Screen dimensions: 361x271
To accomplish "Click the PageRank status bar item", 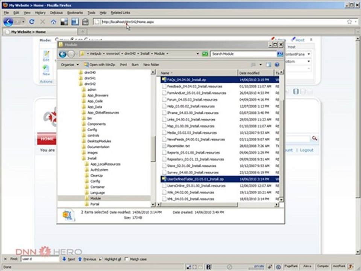I will [x=291, y=266].
